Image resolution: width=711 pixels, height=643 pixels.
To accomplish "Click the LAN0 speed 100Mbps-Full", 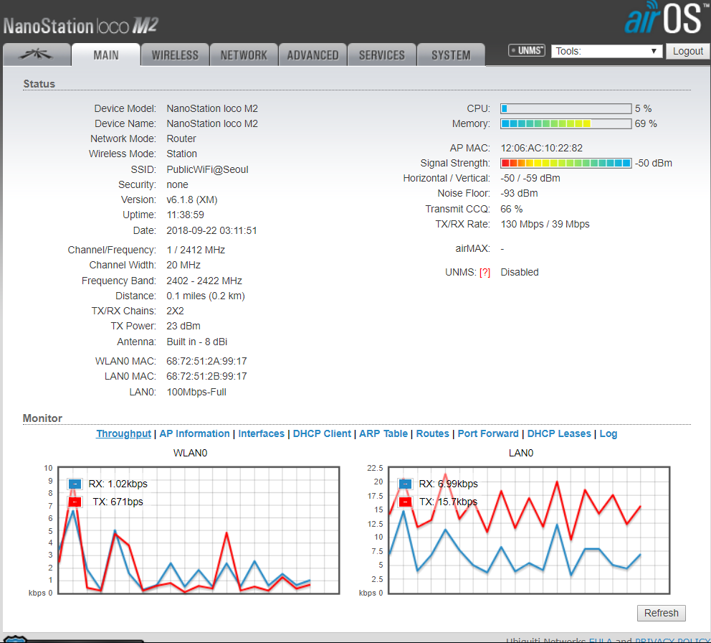I will 196,392.
